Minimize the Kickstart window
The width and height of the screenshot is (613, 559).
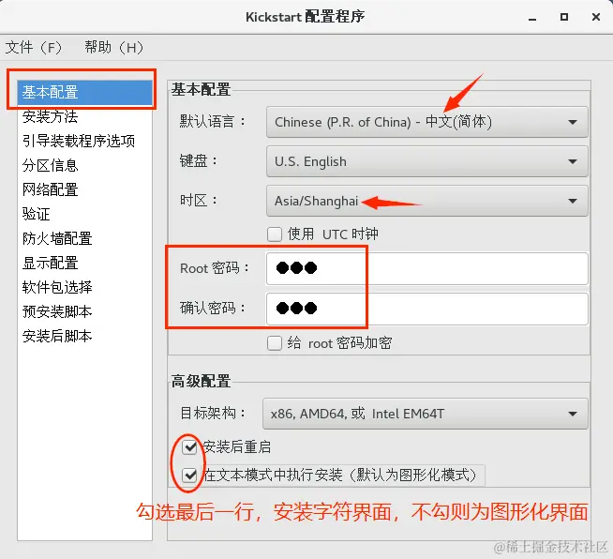click(x=532, y=18)
